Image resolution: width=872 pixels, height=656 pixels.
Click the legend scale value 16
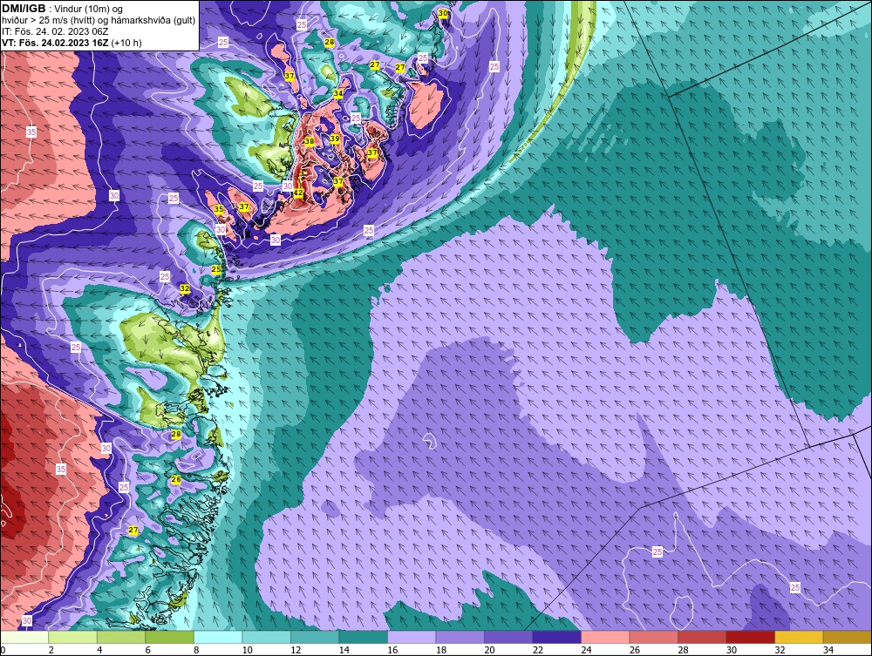[392, 650]
